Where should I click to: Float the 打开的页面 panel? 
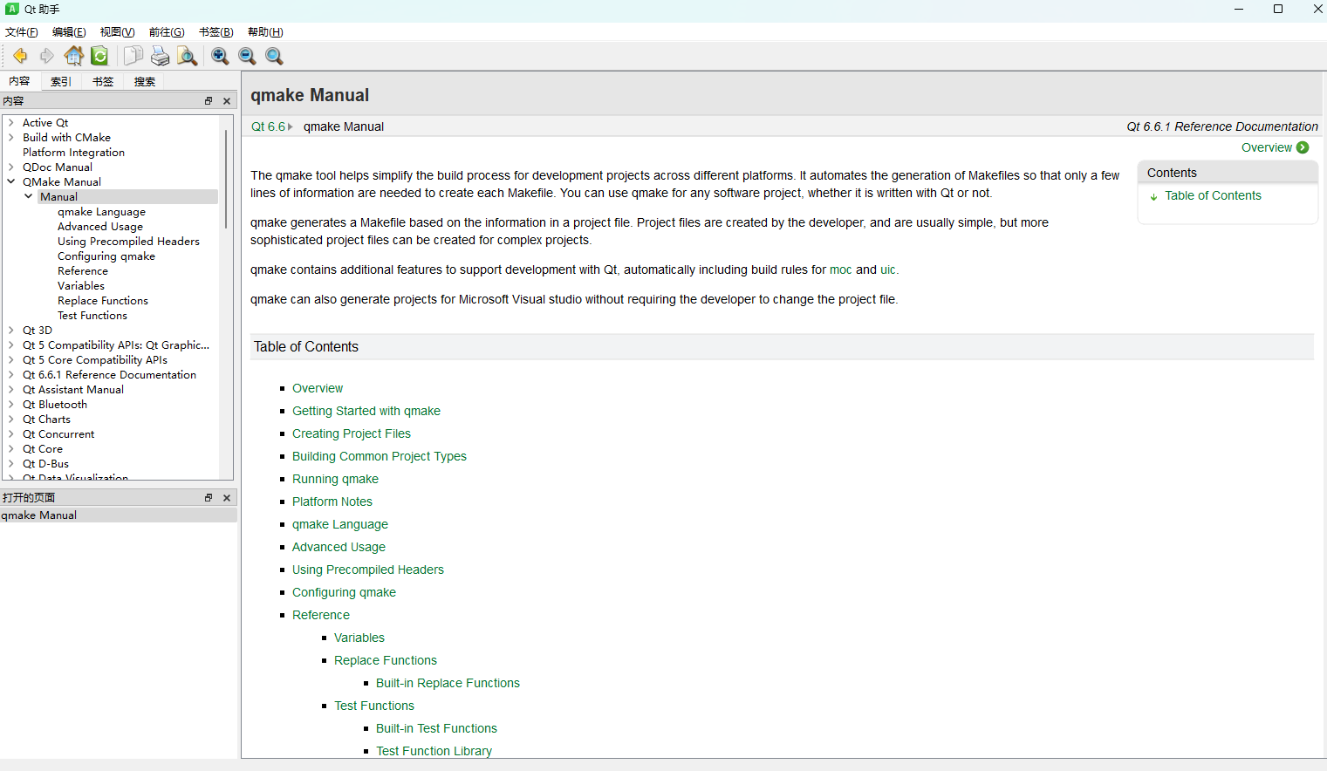[209, 498]
